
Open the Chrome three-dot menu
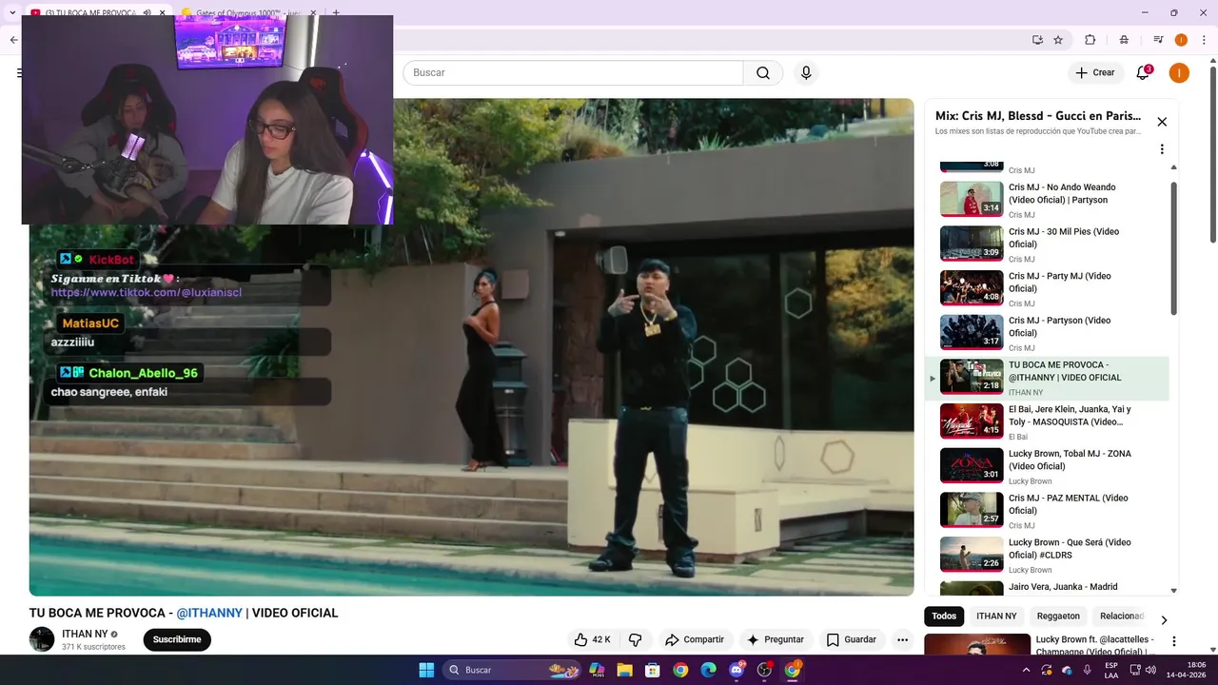click(1204, 40)
